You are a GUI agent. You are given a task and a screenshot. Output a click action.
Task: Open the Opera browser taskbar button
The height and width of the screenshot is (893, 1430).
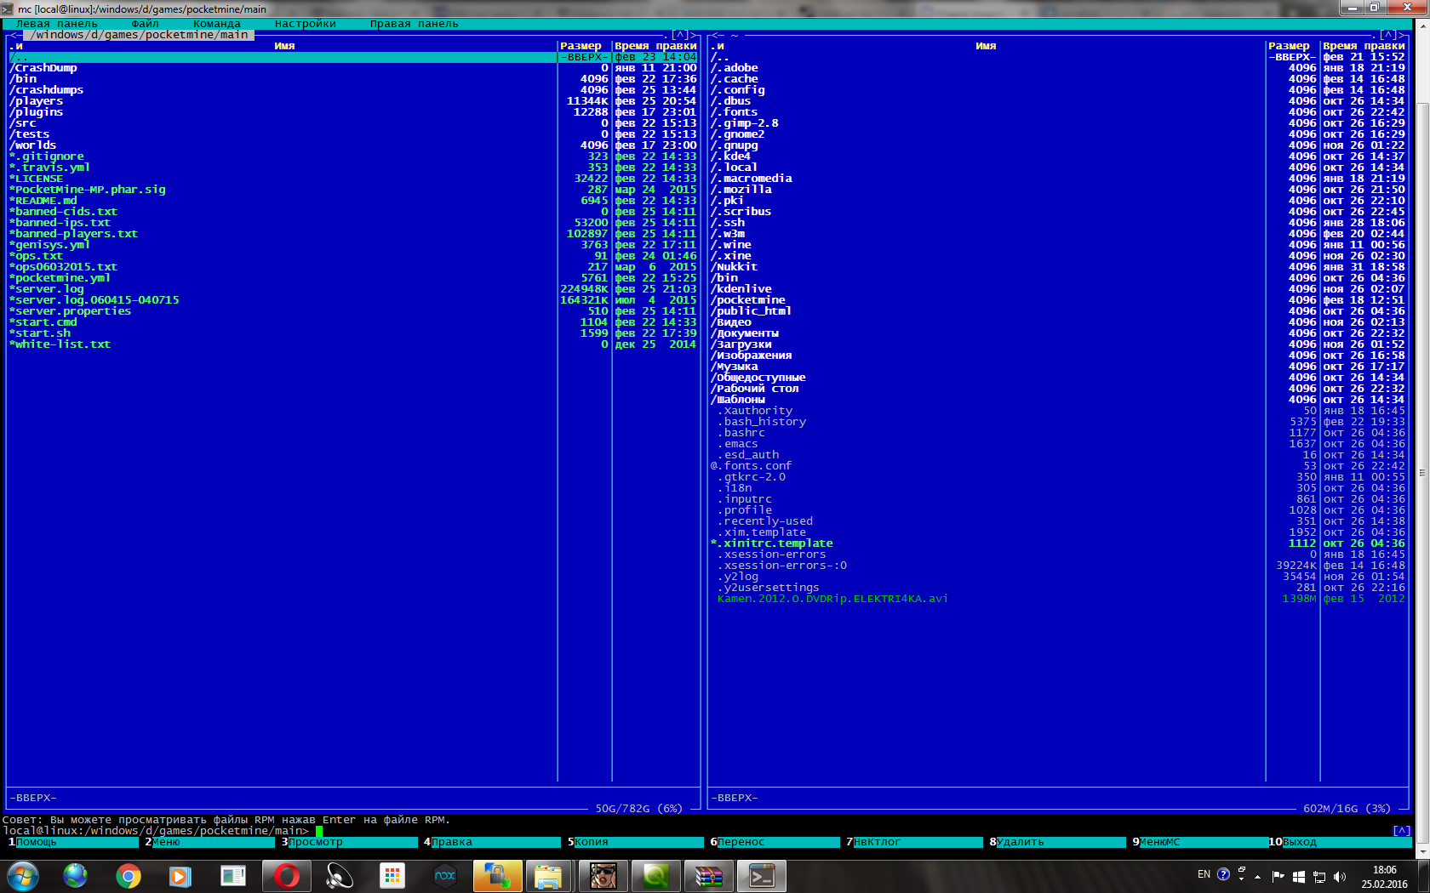tap(287, 876)
